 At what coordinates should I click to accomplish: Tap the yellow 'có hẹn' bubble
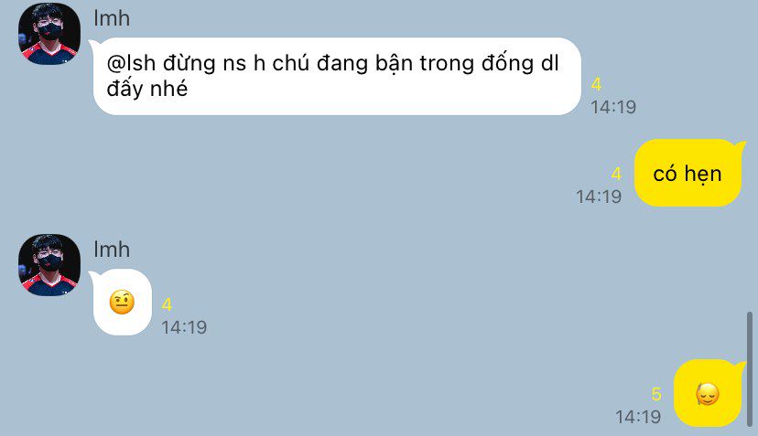(x=688, y=173)
